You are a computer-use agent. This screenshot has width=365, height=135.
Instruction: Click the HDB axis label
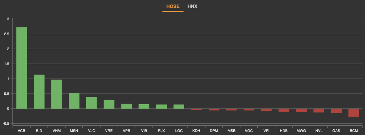pyautogui.click(x=284, y=131)
